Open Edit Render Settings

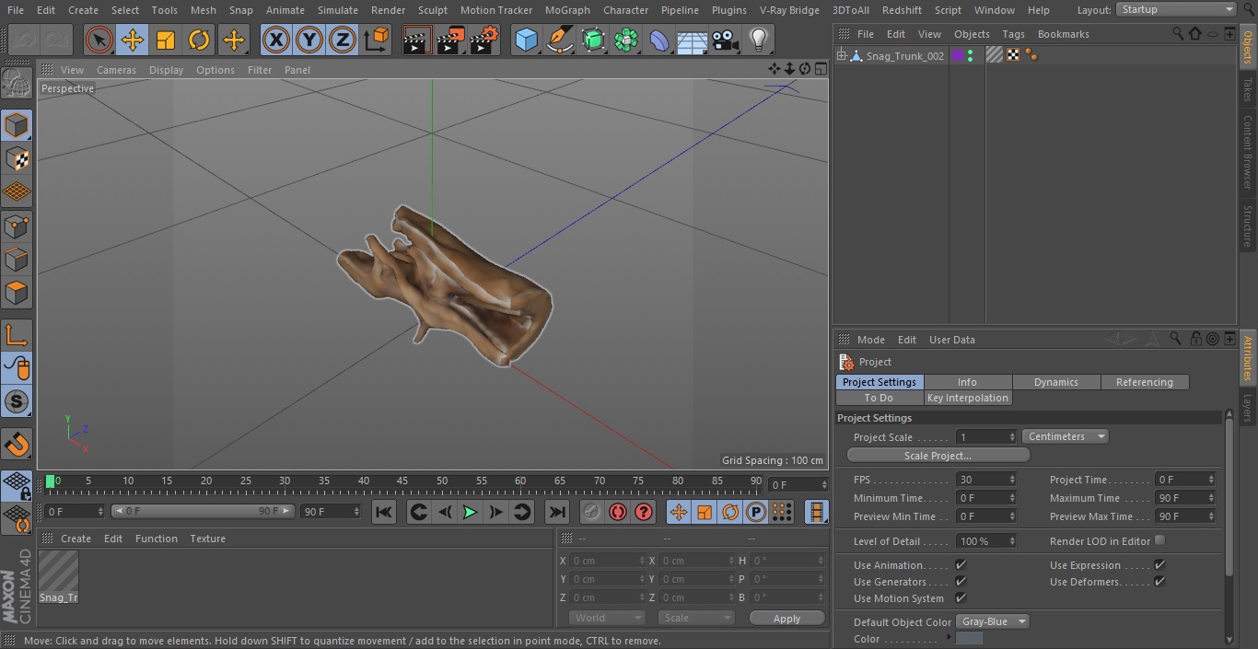click(484, 41)
